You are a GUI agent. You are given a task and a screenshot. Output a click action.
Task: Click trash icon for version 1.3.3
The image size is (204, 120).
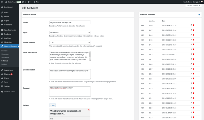[194, 88]
